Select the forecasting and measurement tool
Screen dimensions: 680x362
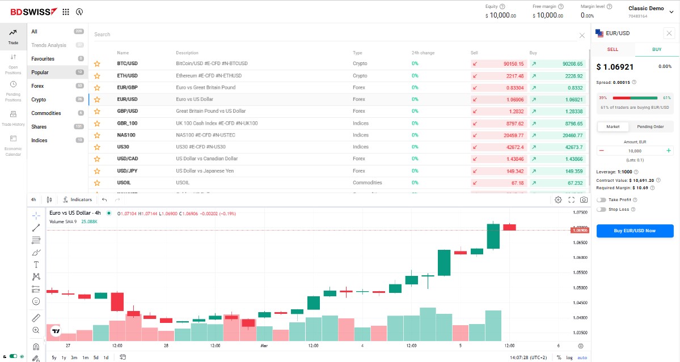pos(36,289)
